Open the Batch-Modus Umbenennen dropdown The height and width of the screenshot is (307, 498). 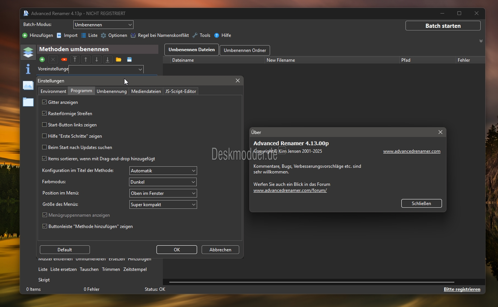click(x=103, y=25)
